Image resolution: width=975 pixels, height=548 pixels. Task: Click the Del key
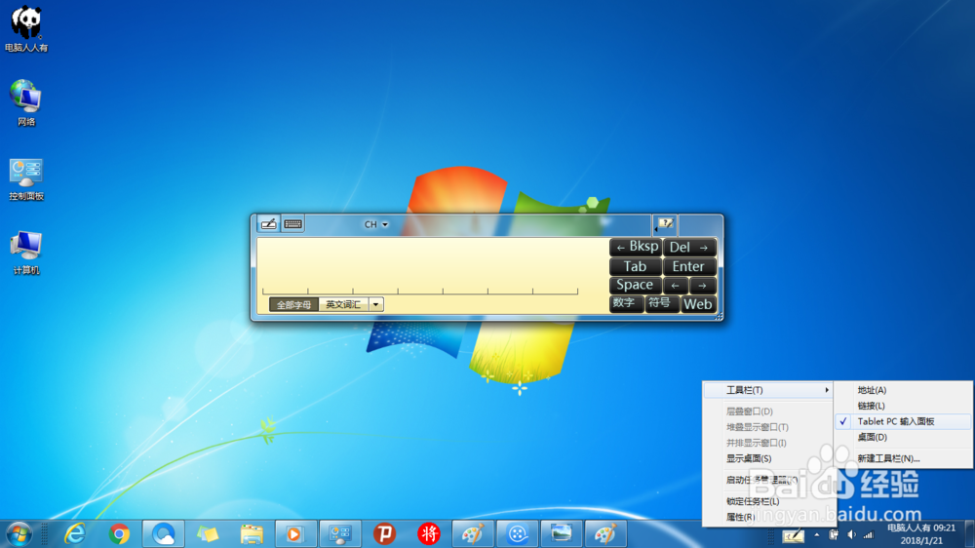(x=689, y=247)
